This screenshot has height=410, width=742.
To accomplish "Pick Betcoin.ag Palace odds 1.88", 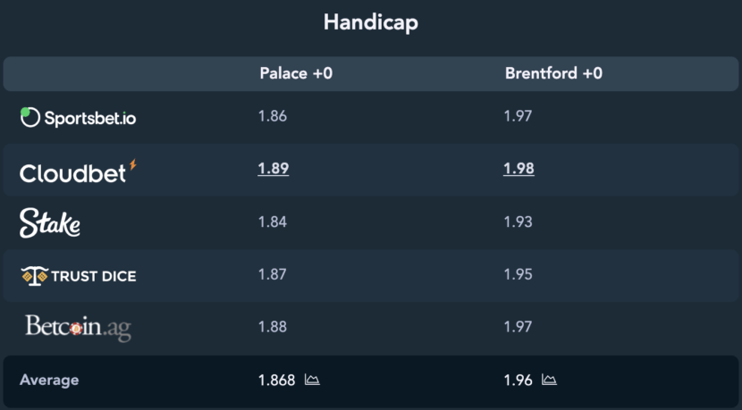I will coord(273,327).
